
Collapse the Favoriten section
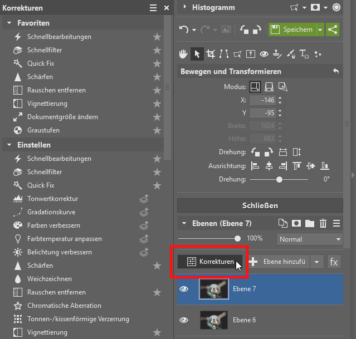(x=10, y=23)
